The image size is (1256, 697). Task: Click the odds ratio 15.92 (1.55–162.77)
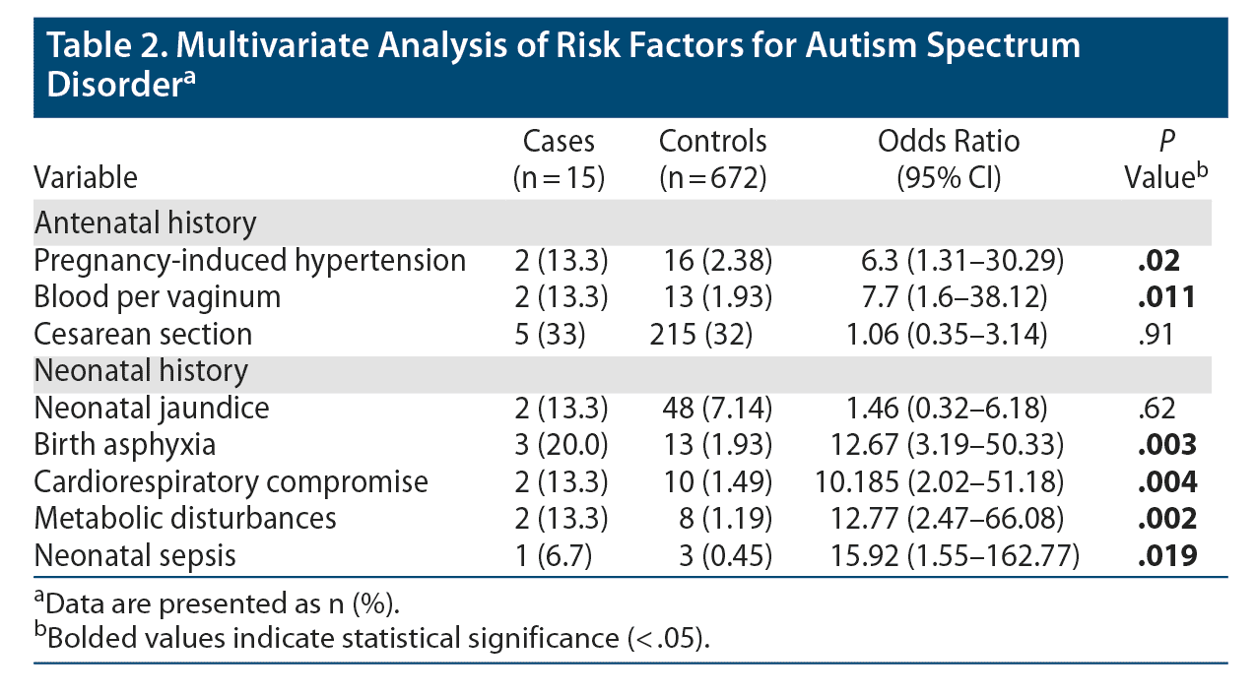[x=954, y=555]
